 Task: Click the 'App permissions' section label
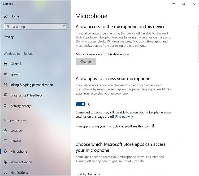tap(15, 120)
